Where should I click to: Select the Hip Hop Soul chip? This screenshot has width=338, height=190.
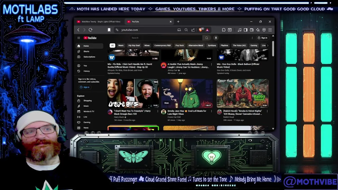tap(134, 45)
